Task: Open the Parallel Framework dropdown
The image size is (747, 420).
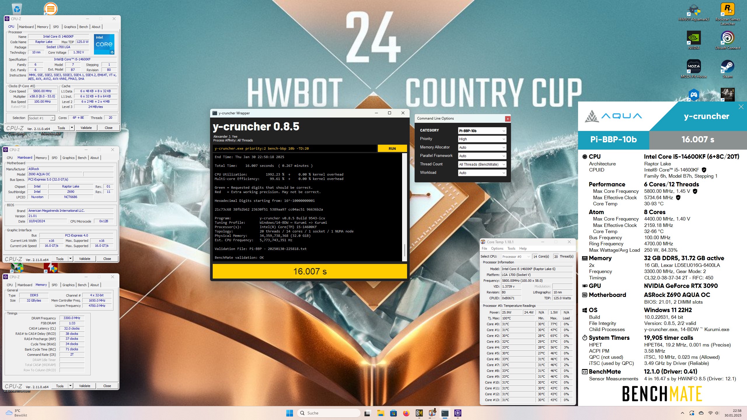Action: click(x=482, y=156)
